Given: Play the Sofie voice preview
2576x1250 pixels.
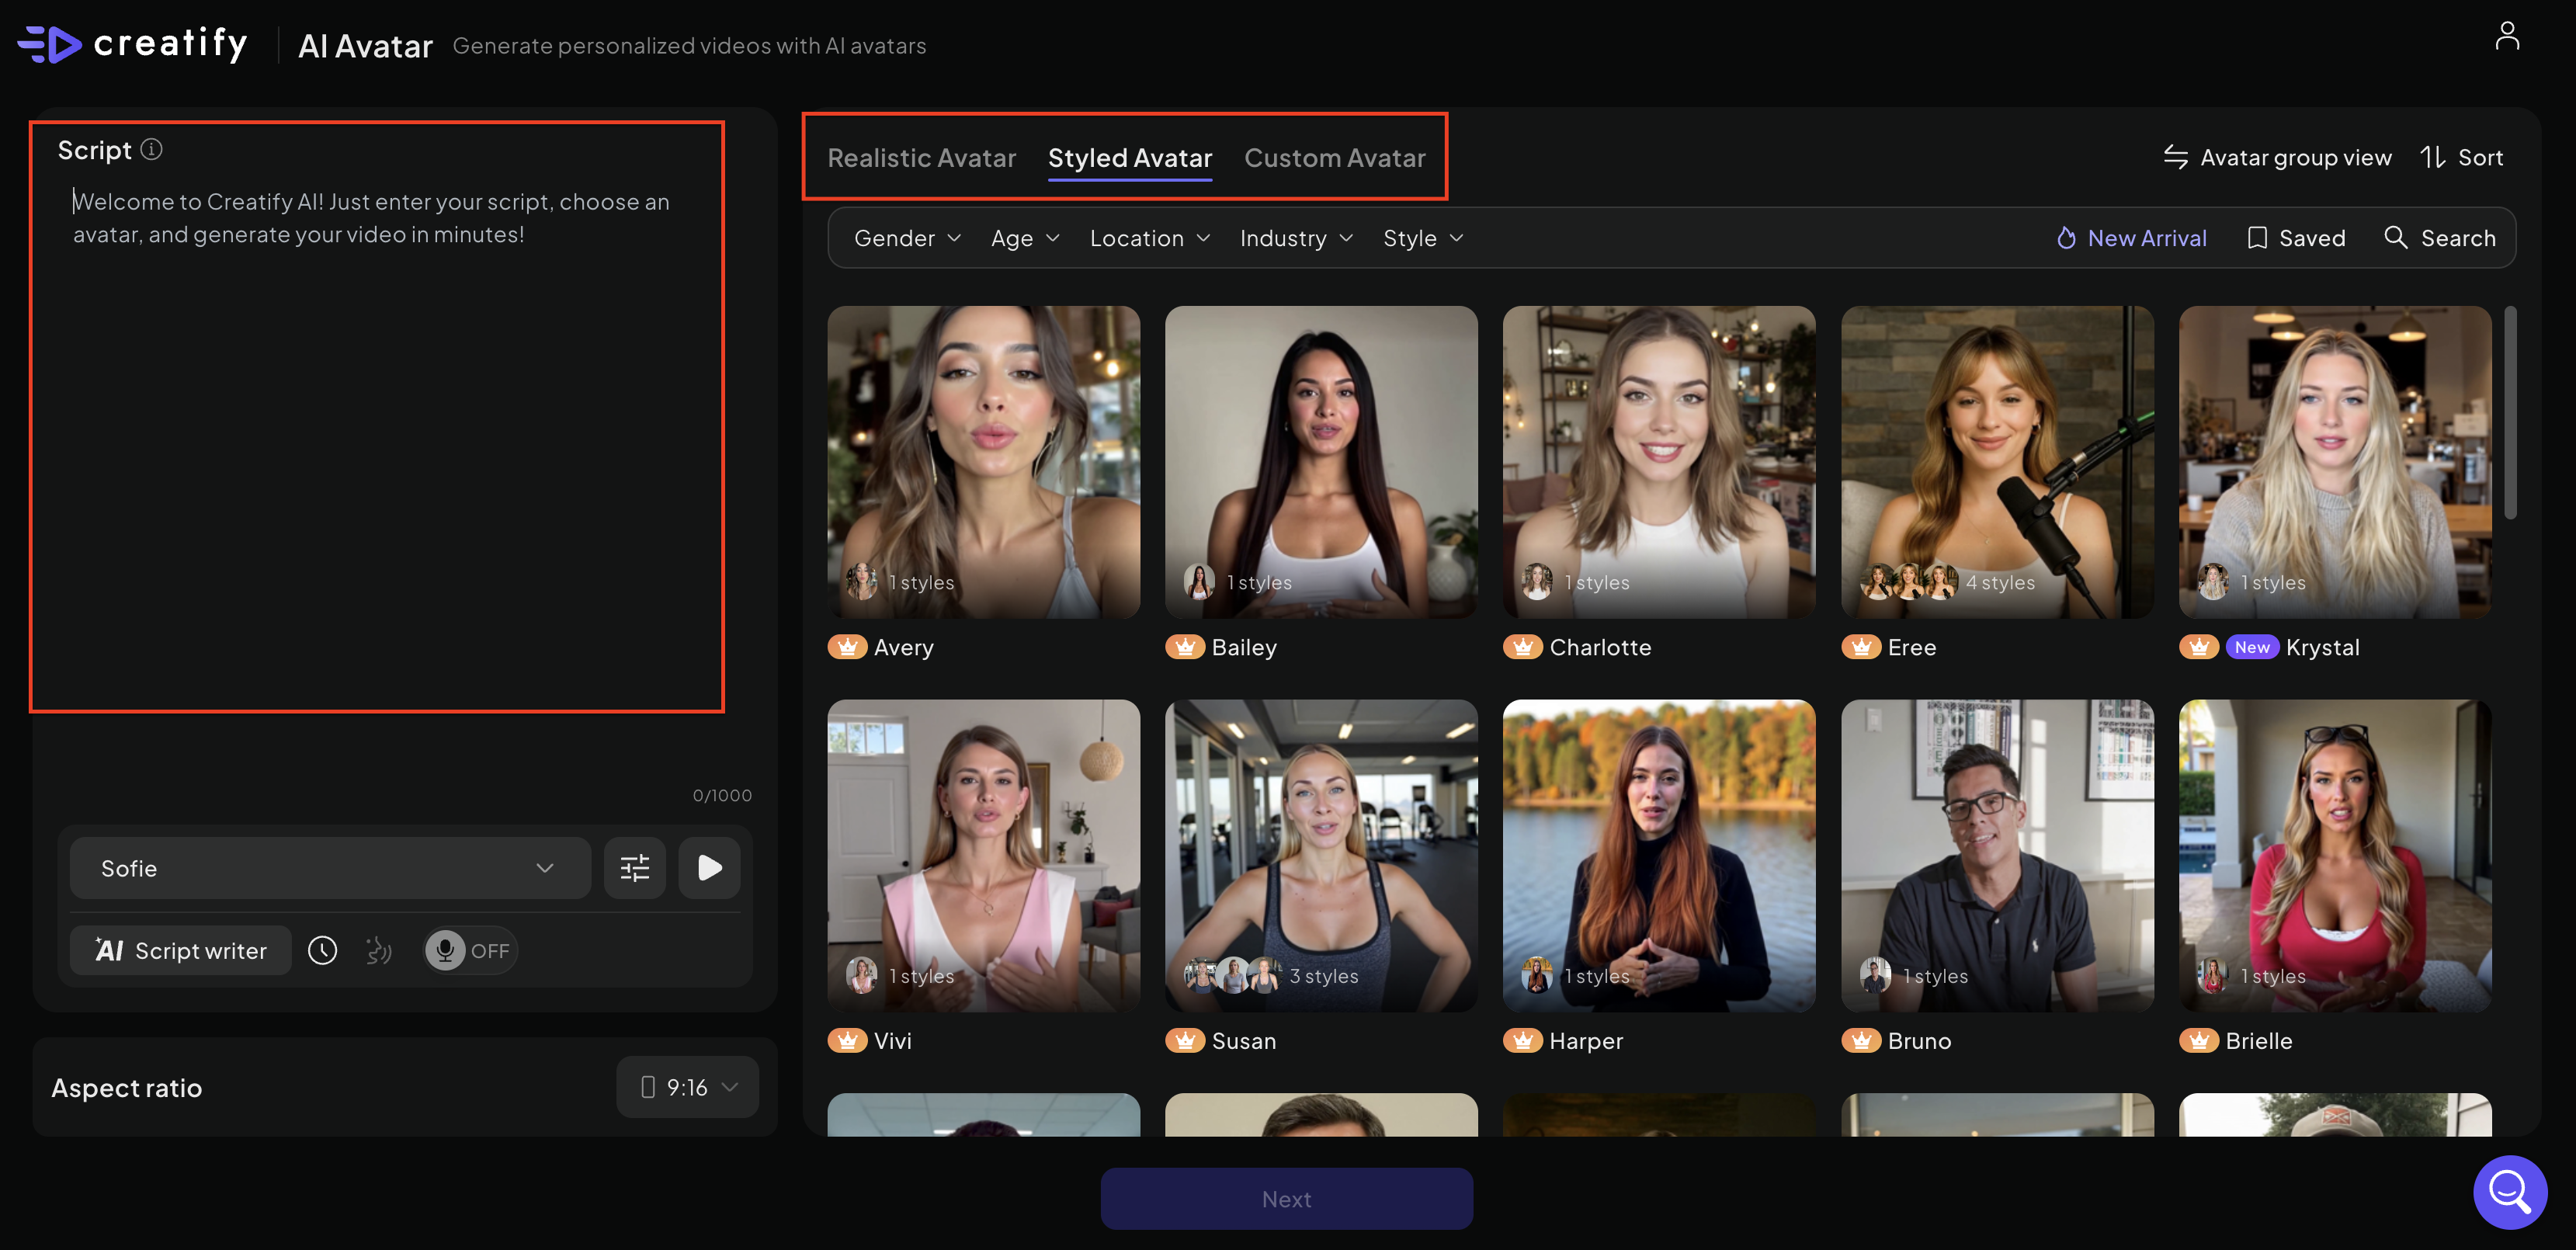Looking at the screenshot, I should tap(709, 867).
